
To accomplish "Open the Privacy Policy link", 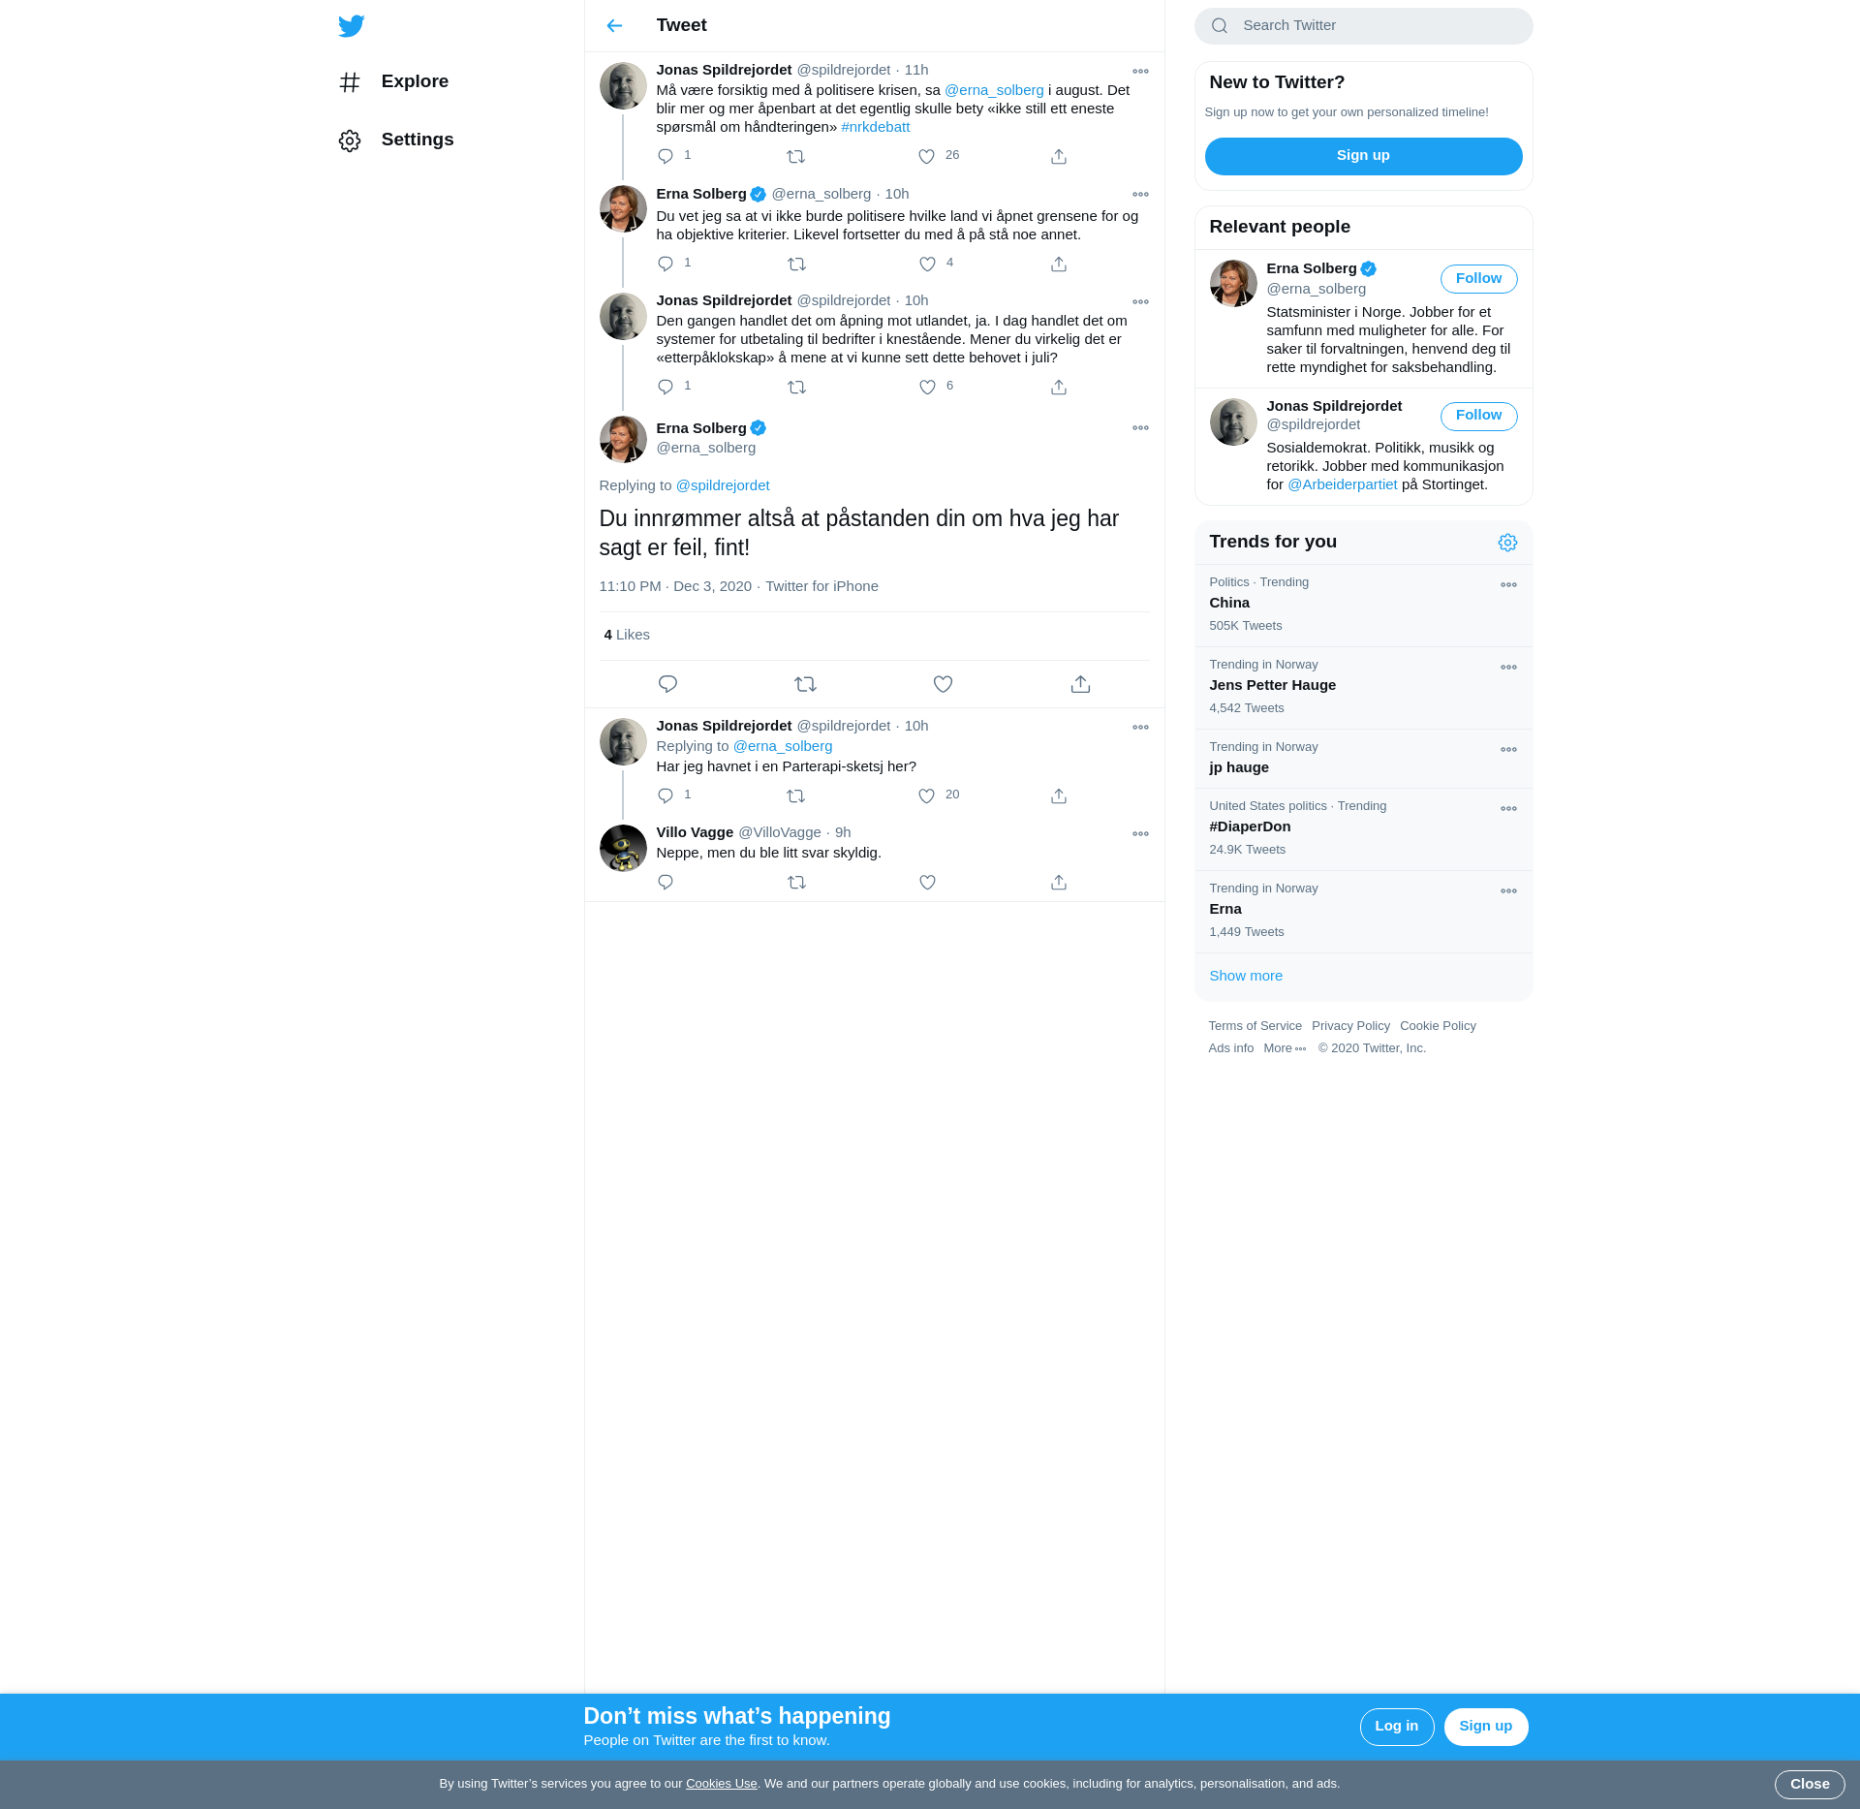I will point(1350,1026).
